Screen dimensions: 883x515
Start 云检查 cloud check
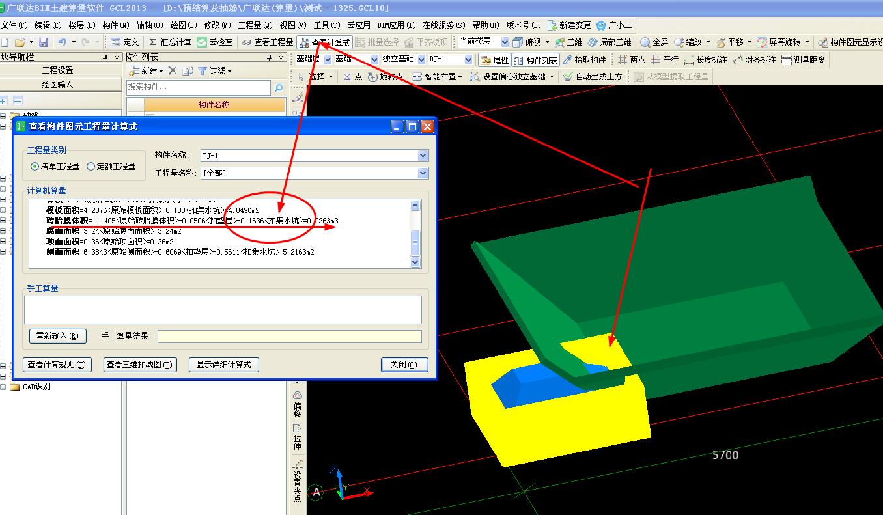coord(215,42)
